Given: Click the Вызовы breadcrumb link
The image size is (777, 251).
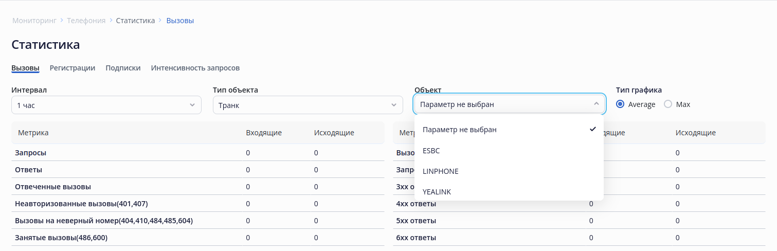Looking at the screenshot, I should click(x=180, y=21).
